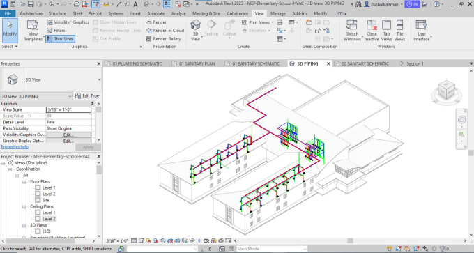Switch to the Systems ribbon tab
Image resolution: width=474 pixels, height=253 pixels.
[116, 14]
